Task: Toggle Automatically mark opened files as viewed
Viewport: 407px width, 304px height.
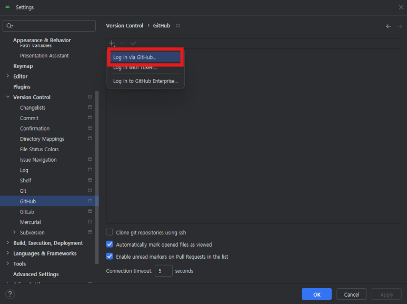Action: point(110,244)
